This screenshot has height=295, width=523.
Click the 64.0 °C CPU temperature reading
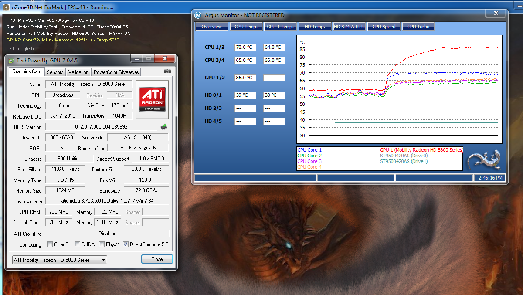(274, 47)
